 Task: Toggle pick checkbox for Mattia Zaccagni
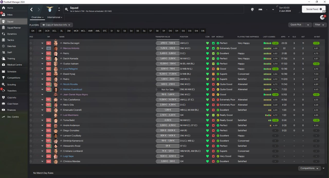pos(31,43)
